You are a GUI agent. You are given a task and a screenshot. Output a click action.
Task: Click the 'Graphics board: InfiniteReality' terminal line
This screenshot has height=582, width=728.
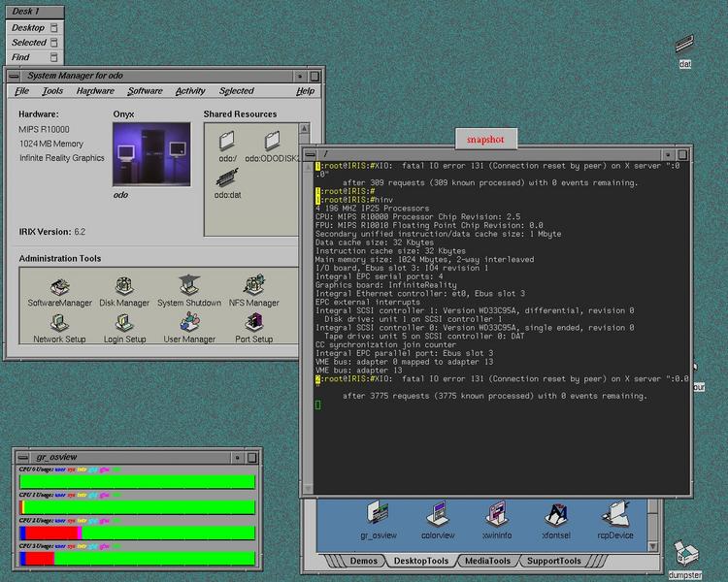click(x=385, y=285)
